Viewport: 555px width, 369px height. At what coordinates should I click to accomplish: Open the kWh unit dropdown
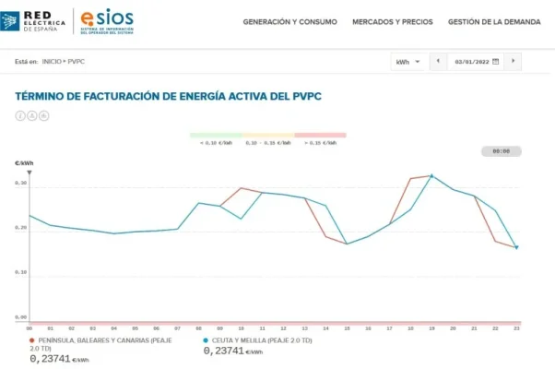pyautogui.click(x=408, y=62)
